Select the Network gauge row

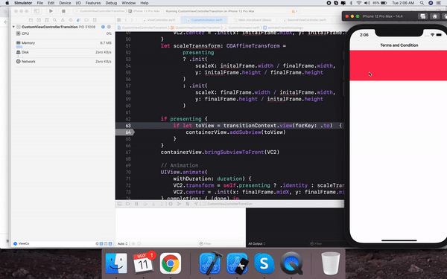tap(63, 62)
